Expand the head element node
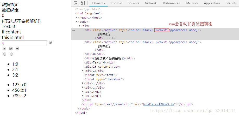The height and width of the screenshot is (116, 239). pos(77,18)
